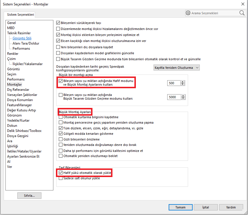Click the 'Arama Seçenekleri' search field

click(x=214, y=13)
